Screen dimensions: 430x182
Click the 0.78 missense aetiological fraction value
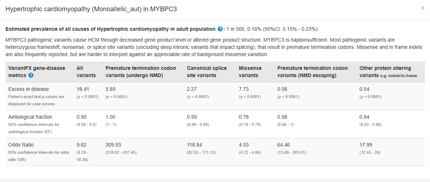tap(244, 117)
